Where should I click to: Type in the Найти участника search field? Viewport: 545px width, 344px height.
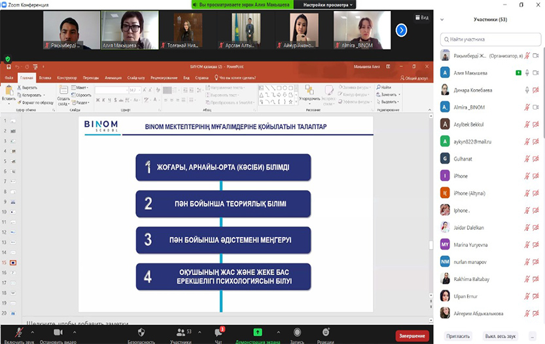click(491, 39)
